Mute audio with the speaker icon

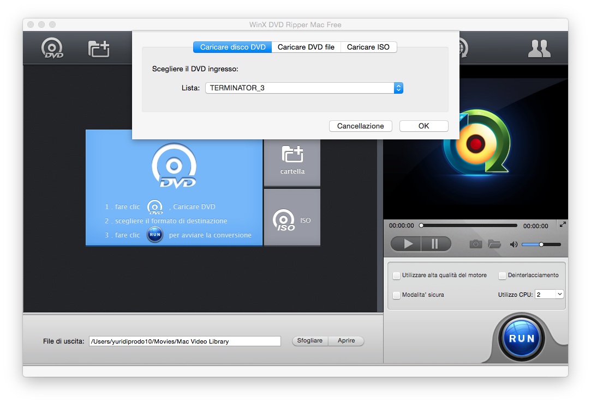(514, 244)
